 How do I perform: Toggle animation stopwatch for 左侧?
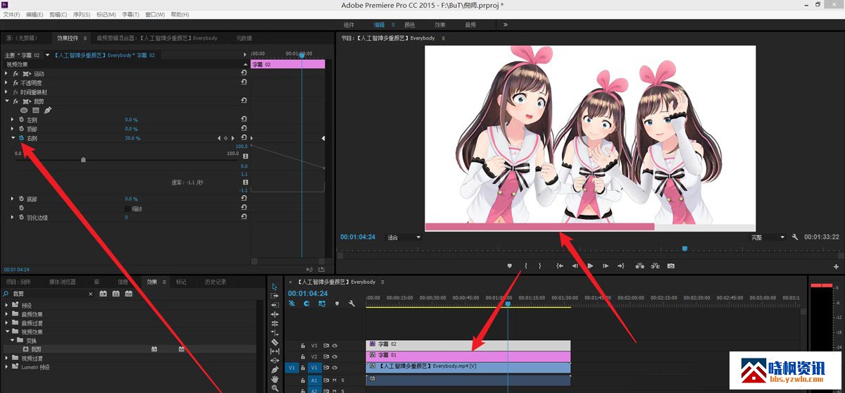[22, 120]
